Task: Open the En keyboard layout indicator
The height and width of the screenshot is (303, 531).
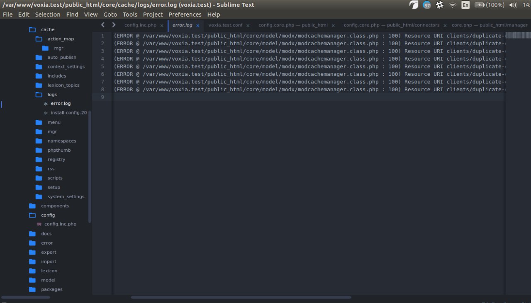Action: (465, 5)
